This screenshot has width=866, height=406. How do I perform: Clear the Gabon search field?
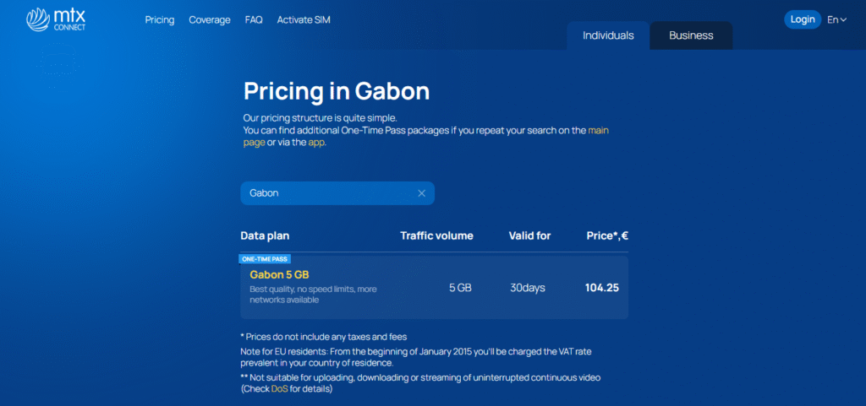[421, 193]
